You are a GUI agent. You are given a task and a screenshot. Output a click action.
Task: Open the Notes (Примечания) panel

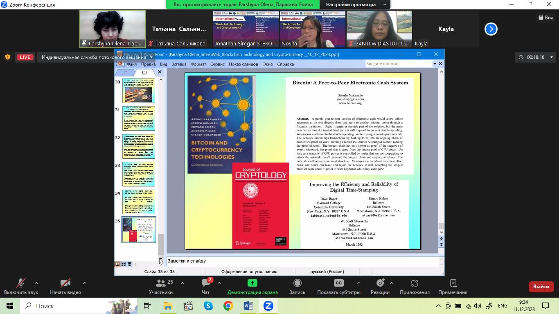[453, 286]
